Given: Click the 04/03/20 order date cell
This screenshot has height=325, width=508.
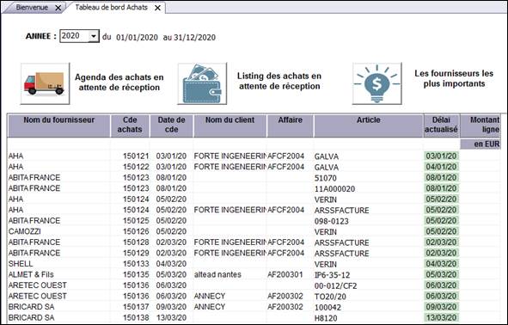Looking at the screenshot, I should coord(171,264).
